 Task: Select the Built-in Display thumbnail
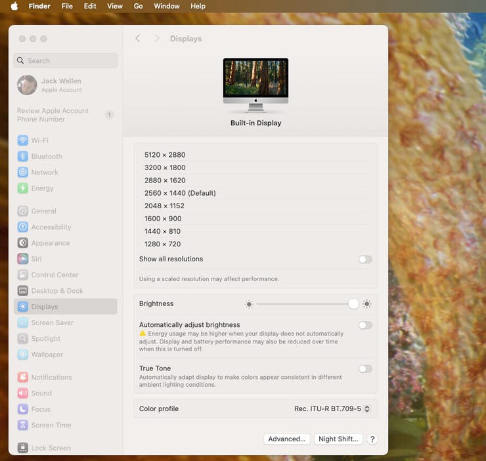click(x=255, y=85)
